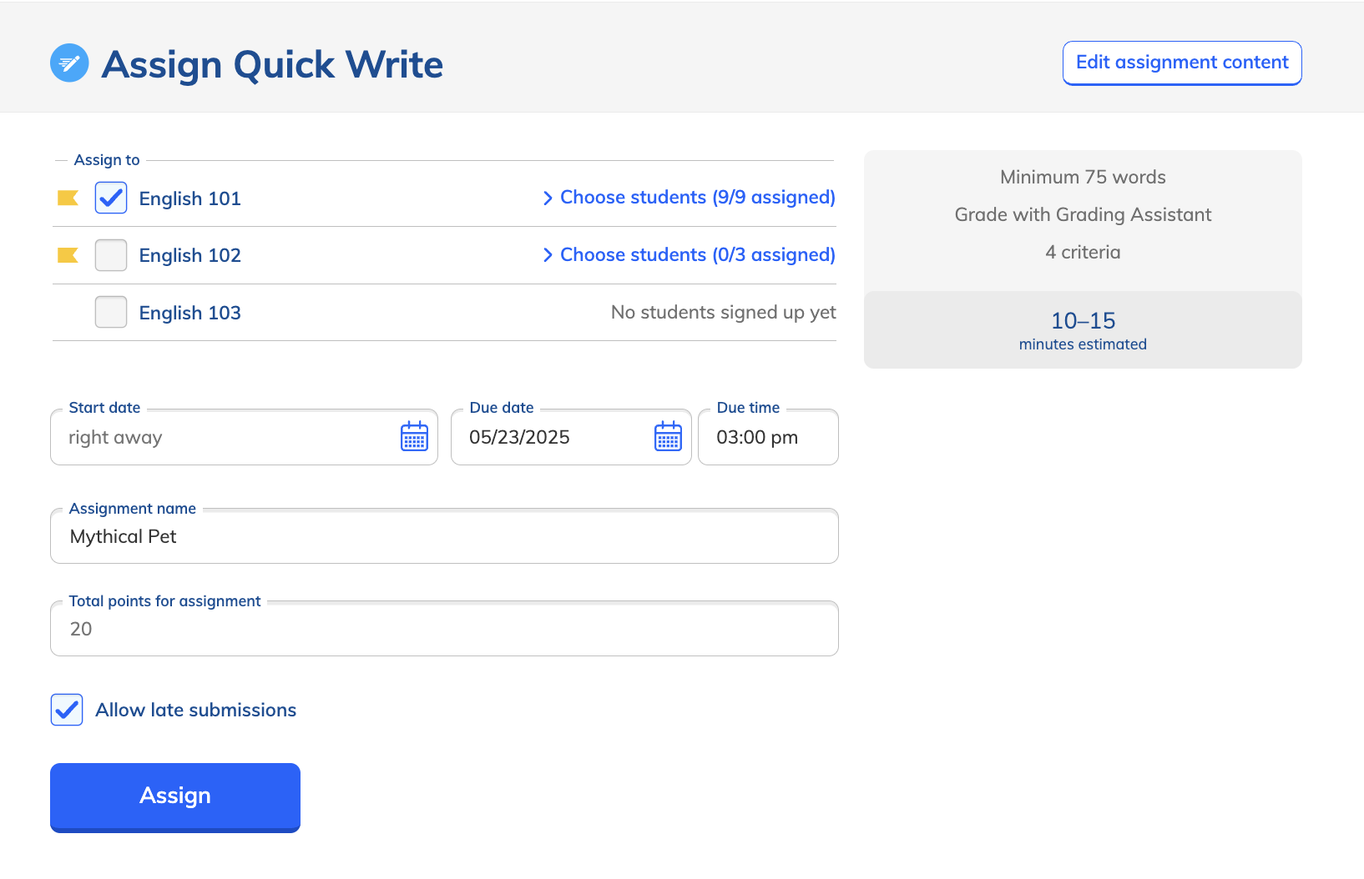Uncheck the English 101 checkbox
The height and width of the screenshot is (879, 1364).
coord(110,198)
